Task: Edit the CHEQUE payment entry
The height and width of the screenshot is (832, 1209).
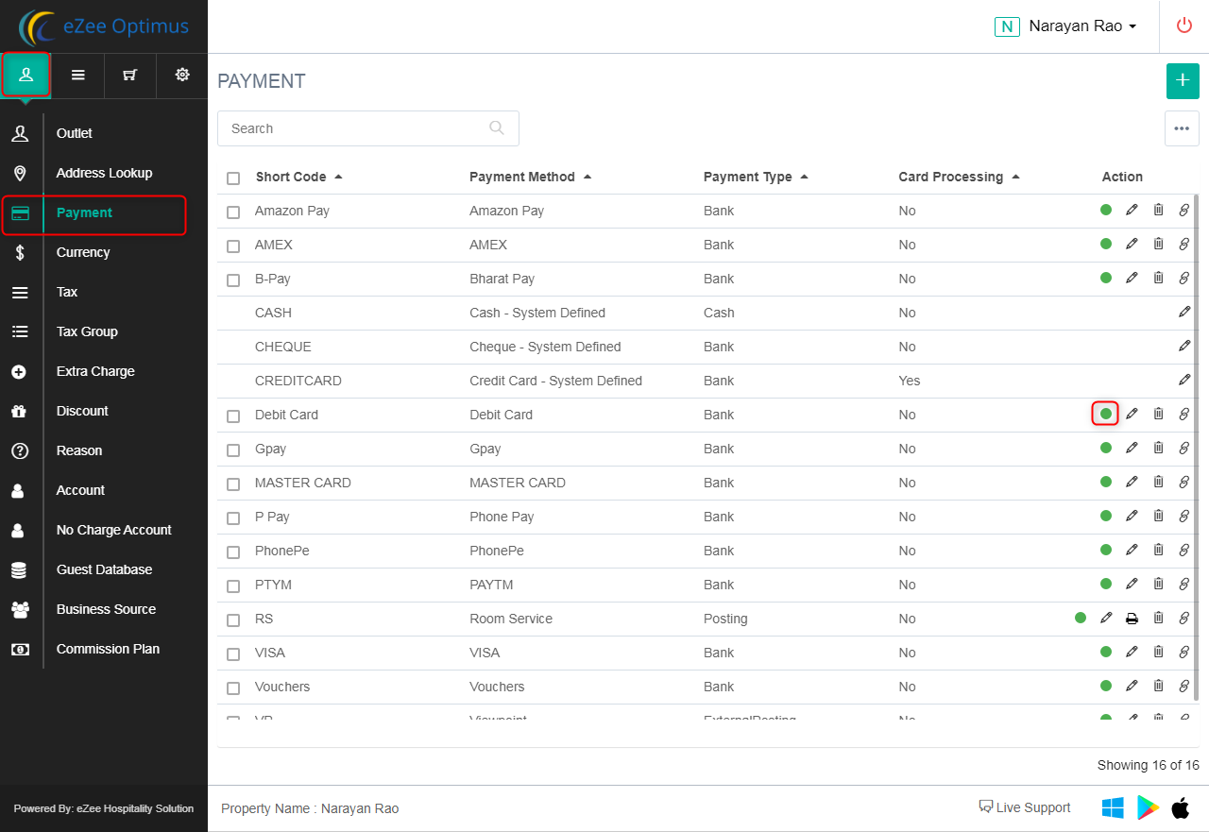Action: (1184, 347)
